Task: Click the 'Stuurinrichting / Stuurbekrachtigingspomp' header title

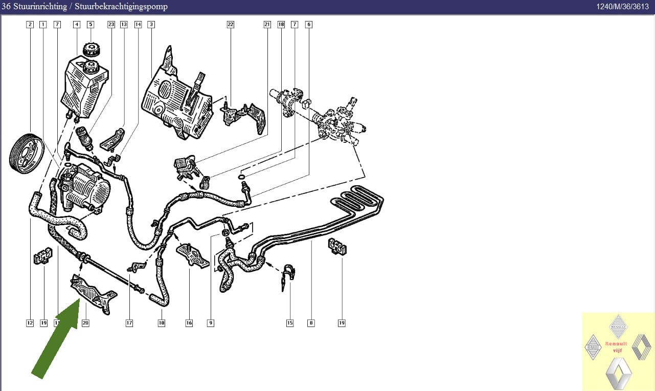Action: click(x=84, y=7)
